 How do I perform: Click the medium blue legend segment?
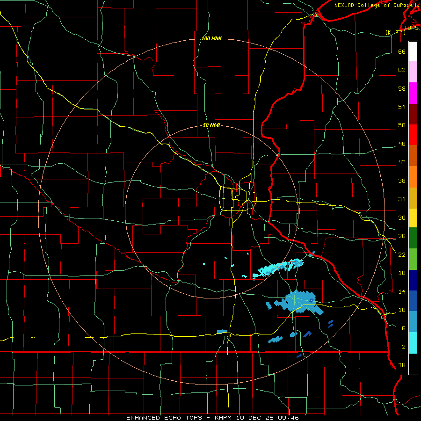coord(413,301)
